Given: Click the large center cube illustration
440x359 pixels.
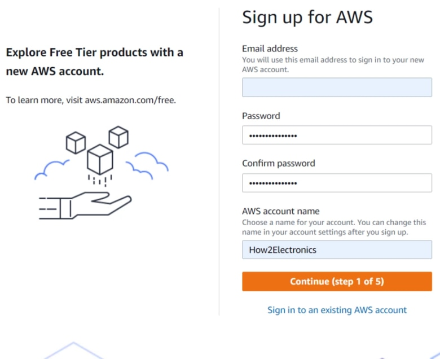Looking at the screenshot, I should 100,159.
